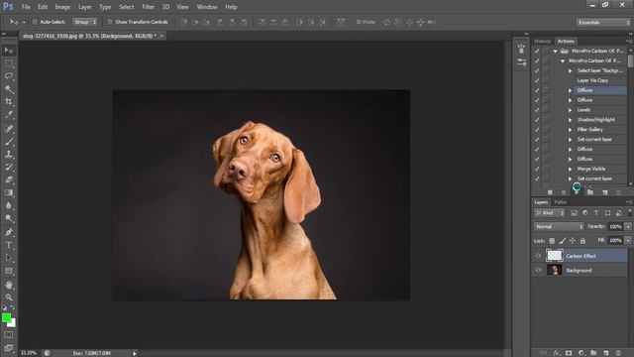This screenshot has width=634, height=357.
Task: Hide the Background layer
Action: point(538,270)
